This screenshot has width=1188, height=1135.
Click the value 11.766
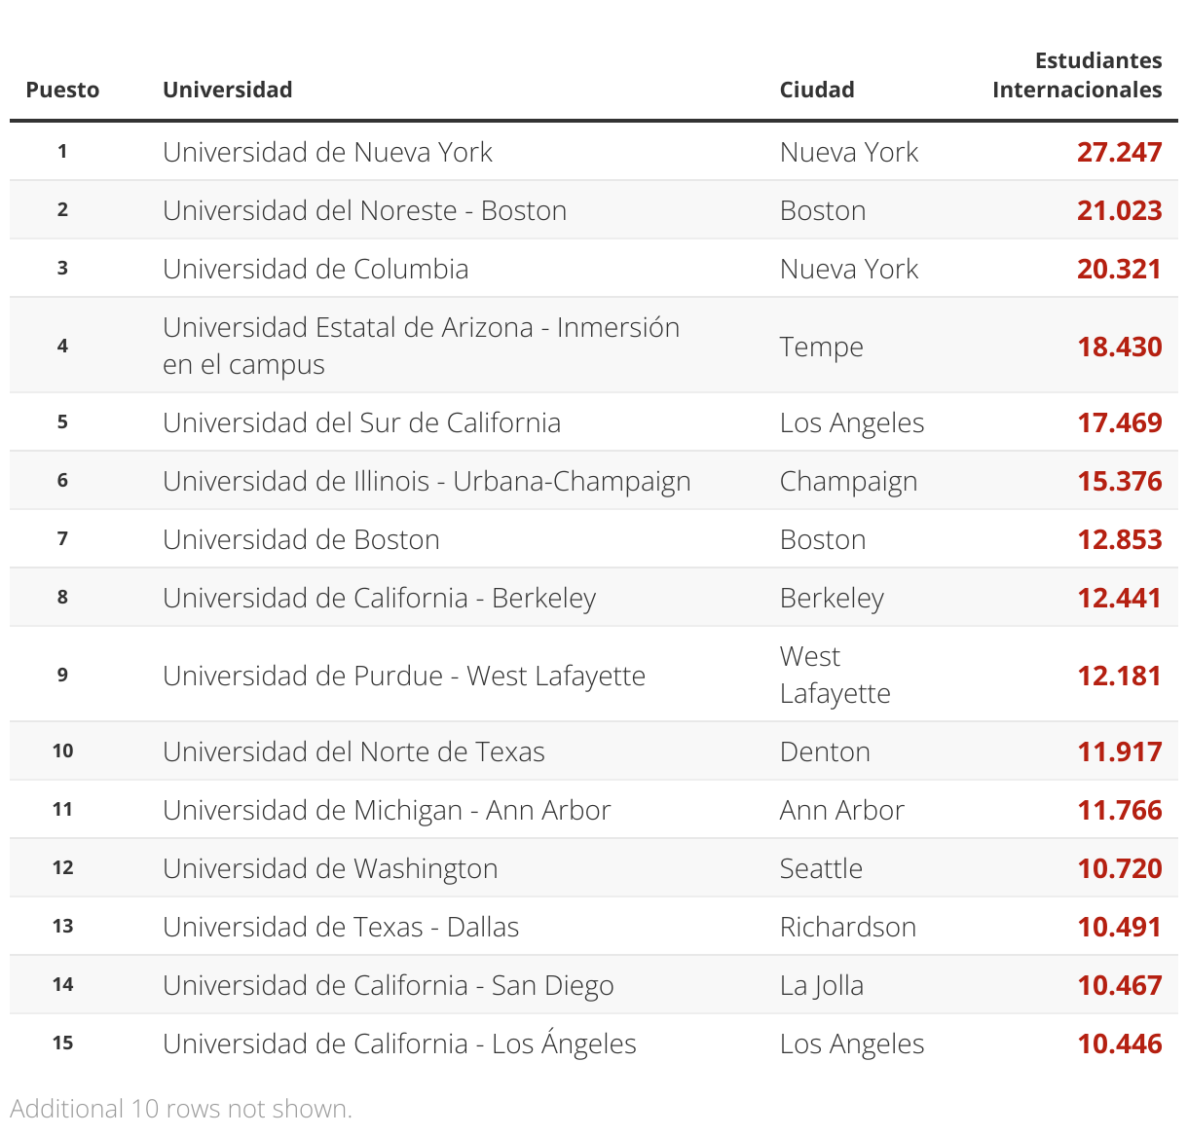(x=1119, y=810)
